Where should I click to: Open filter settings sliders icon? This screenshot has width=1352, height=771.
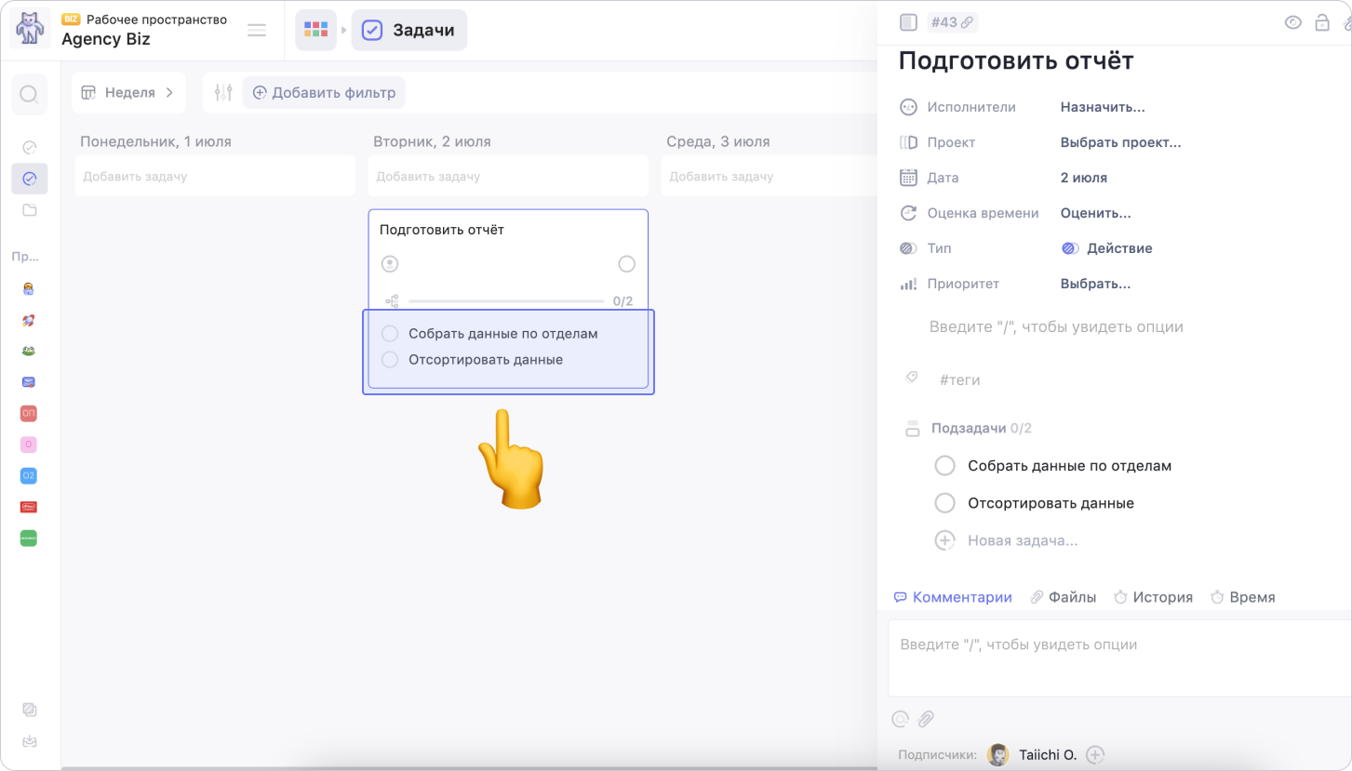click(x=223, y=92)
